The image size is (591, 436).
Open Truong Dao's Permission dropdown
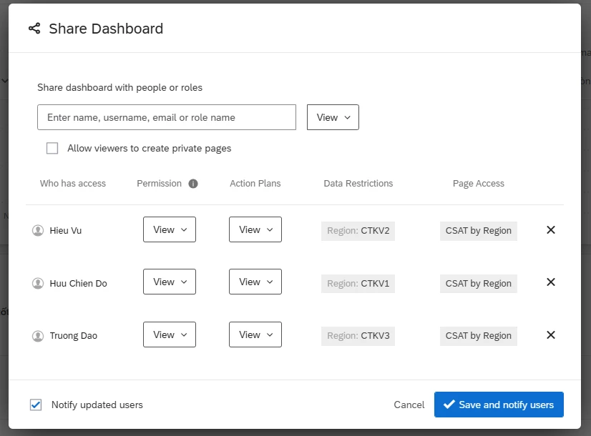pos(170,335)
